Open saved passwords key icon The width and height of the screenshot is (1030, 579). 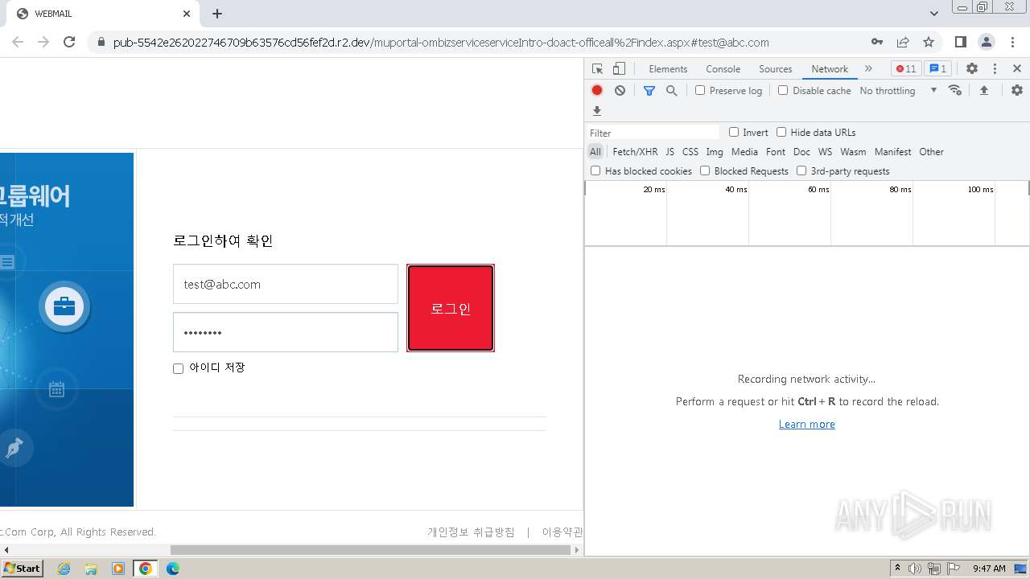877,42
